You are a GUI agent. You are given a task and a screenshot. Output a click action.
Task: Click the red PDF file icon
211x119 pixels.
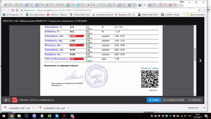[x=15, y=100]
